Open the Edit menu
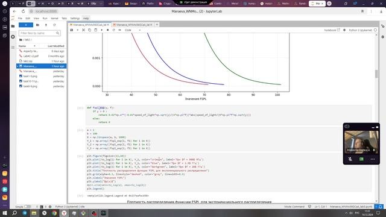This screenshot has height=217, width=386. 28,18
